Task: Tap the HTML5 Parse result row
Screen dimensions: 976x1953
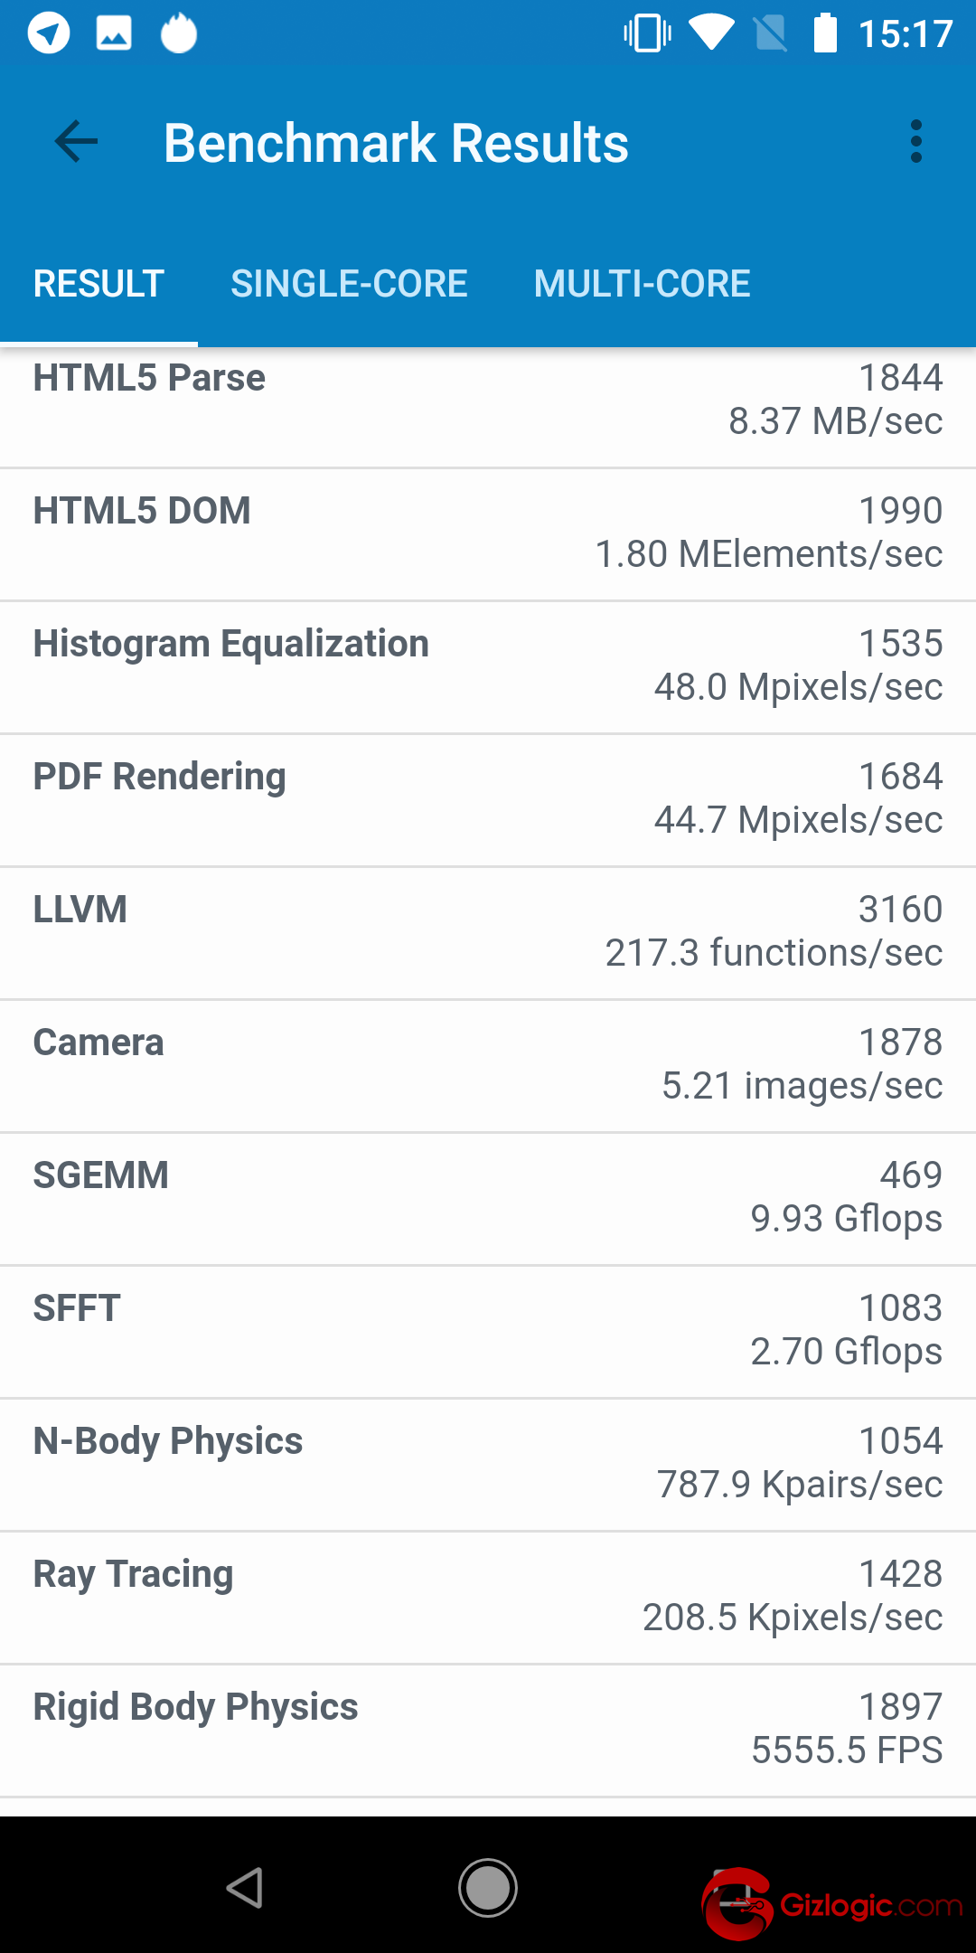Action: (x=488, y=400)
